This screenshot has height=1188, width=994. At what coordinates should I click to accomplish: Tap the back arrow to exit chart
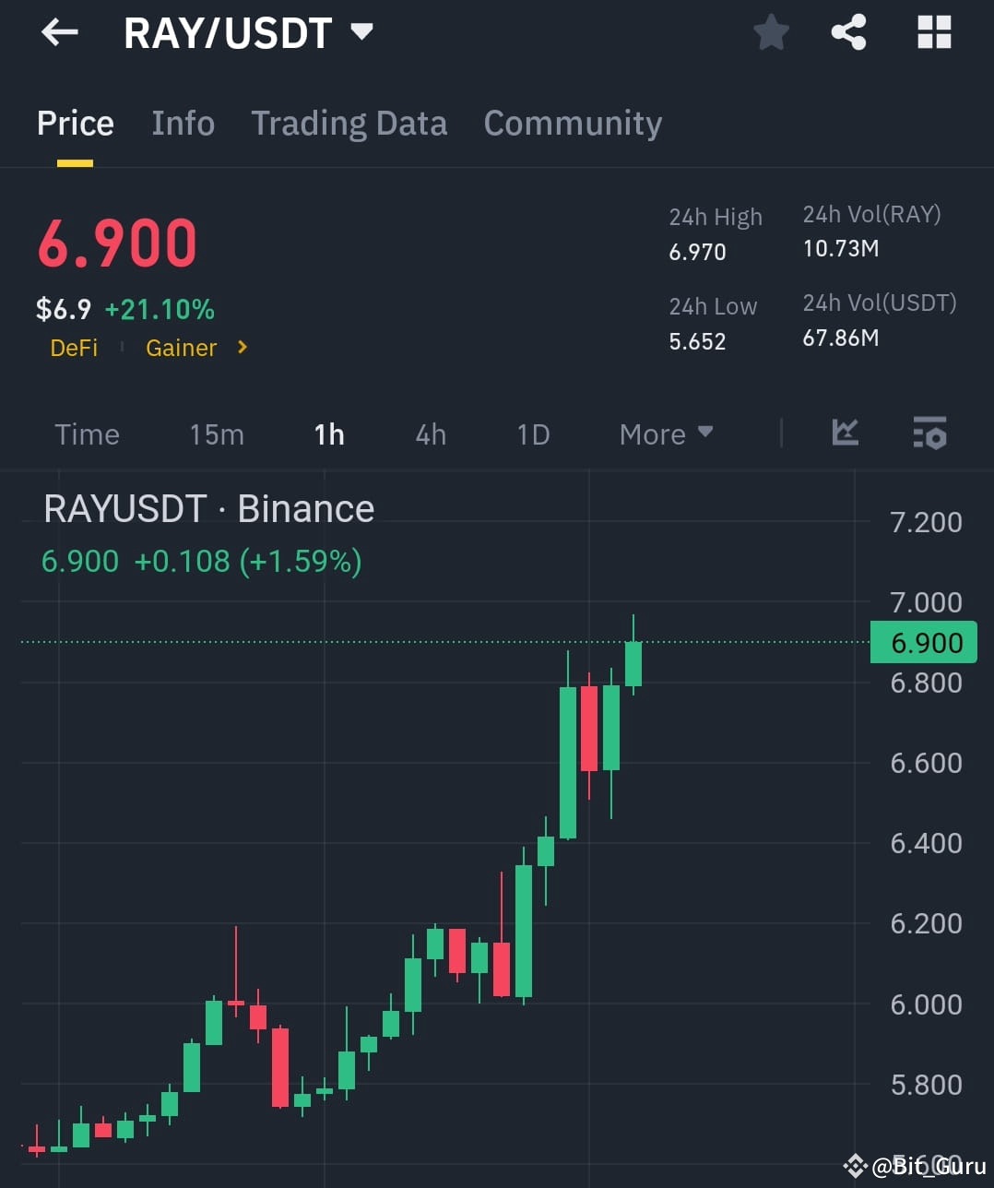click(59, 32)
